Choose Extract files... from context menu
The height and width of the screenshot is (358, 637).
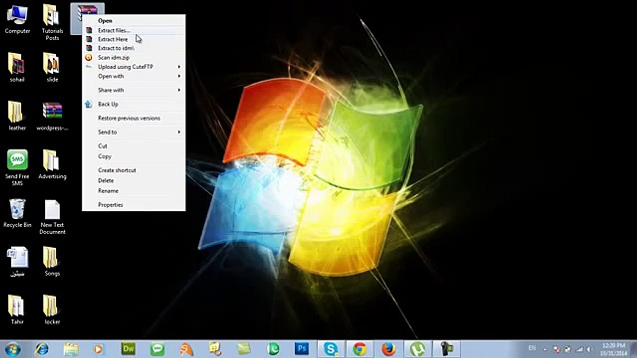[134, 30]
